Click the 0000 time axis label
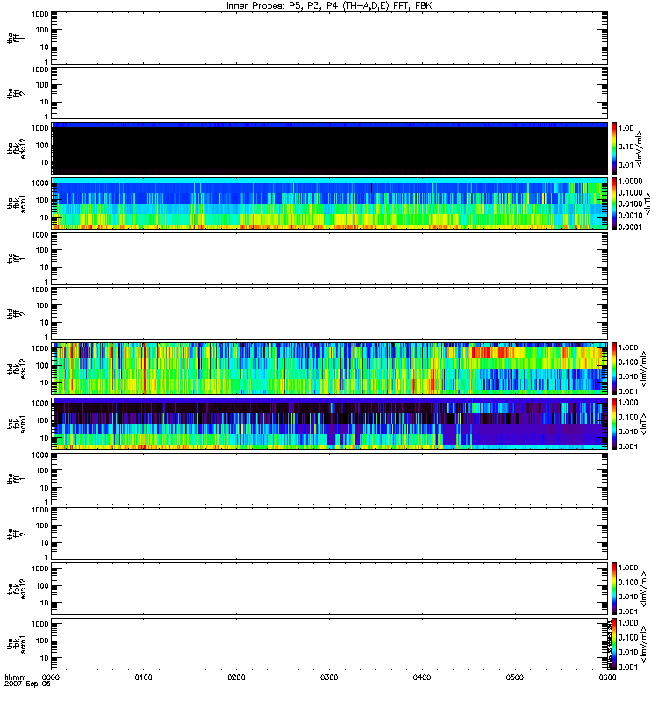This screenshot has width=658, height=702. pos(51,677)
